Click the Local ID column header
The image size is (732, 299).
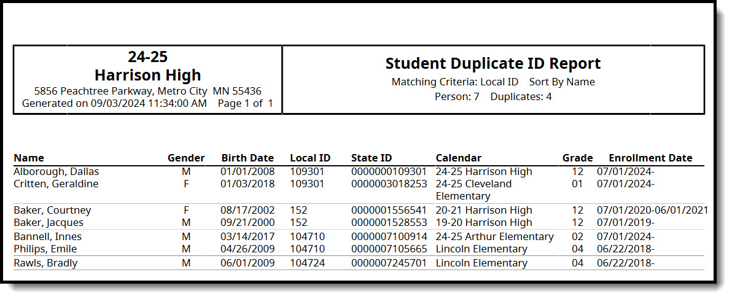pos(310,158)
